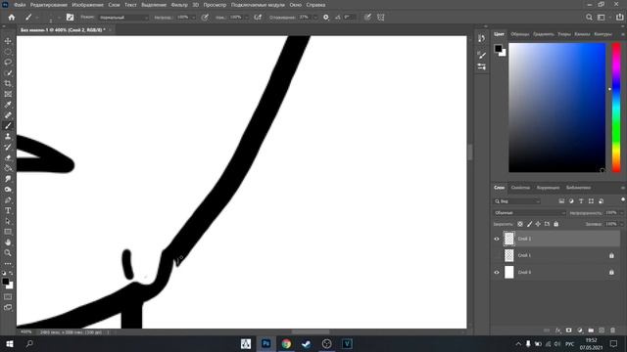The height and width of the screenshot is (352, 627).
Task: Switch to the Образцы tab
Action: [520, 34]
